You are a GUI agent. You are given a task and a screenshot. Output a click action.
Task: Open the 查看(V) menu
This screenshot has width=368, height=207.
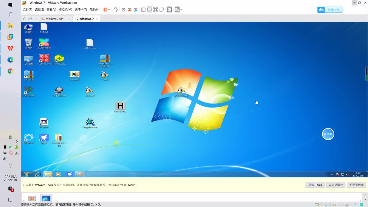(51, 9)
